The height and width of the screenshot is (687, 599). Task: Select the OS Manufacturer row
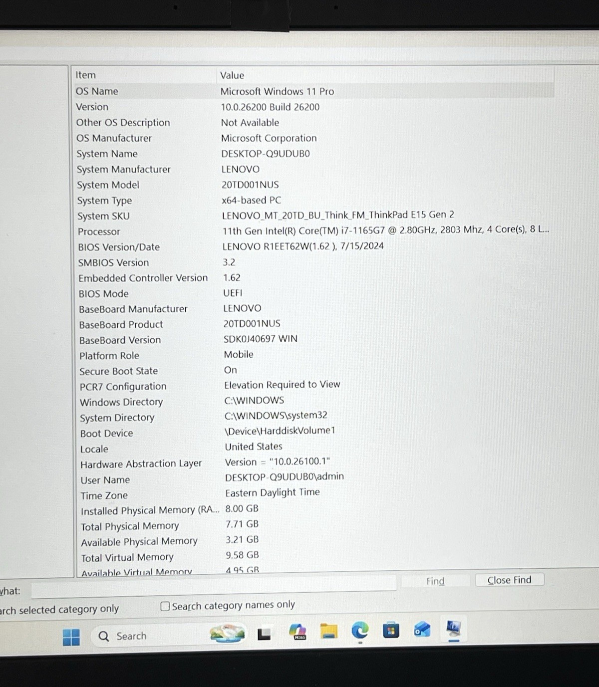point(313,138)
